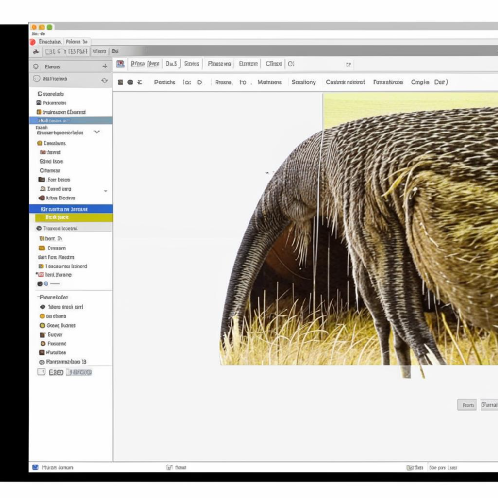Click Casinat ndinrot in the toolbar
Screen dimensions: 498x498
click(x=345, y=82)
